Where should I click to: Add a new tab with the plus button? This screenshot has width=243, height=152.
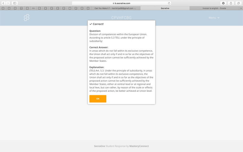coord(241,8)
